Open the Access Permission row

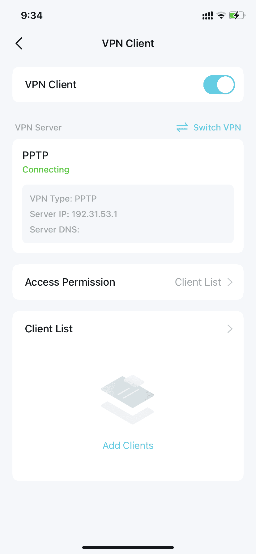(128, 282)
